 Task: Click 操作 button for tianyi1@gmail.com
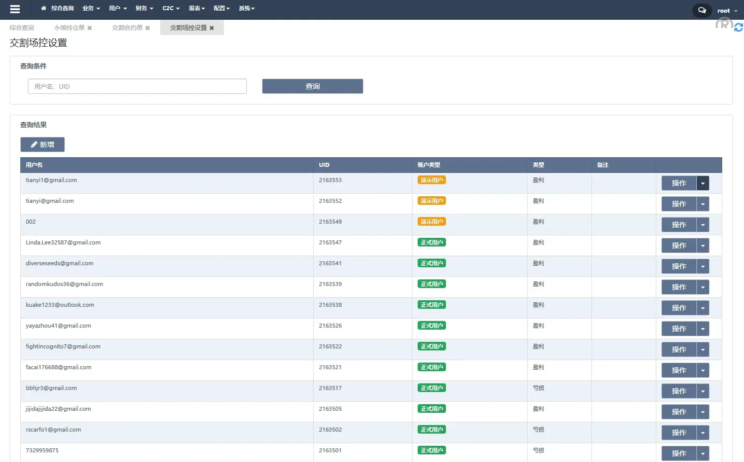coord(679,183)
